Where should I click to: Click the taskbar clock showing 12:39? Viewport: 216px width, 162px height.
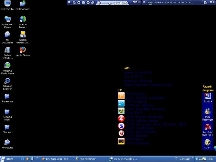point(210,159)
